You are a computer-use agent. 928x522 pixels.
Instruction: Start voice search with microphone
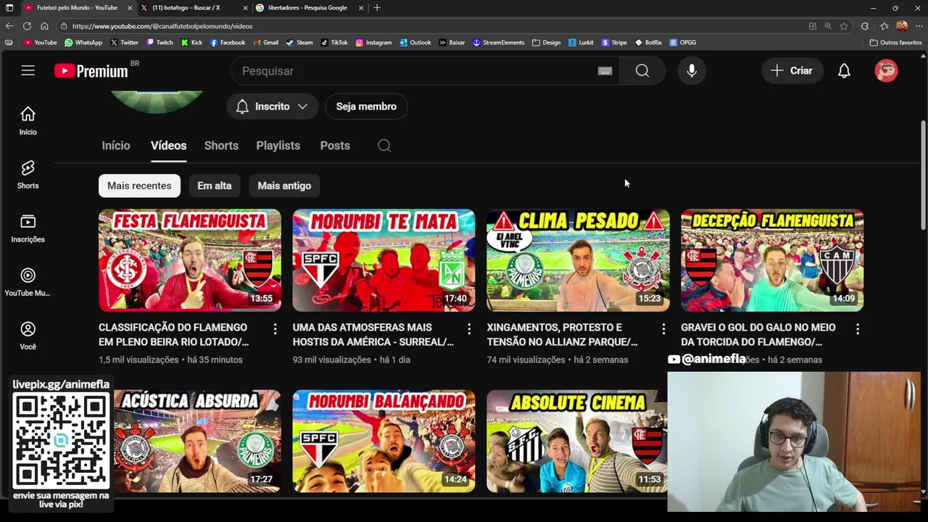pos(692,71)
